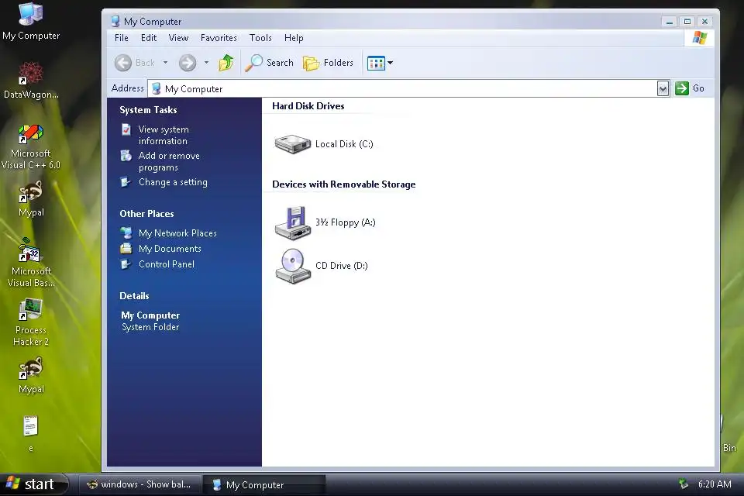Switch to 'windows - Show bal...' taskbar button
This screenshot has height=496, width=744.
click(x=139, y=484)
